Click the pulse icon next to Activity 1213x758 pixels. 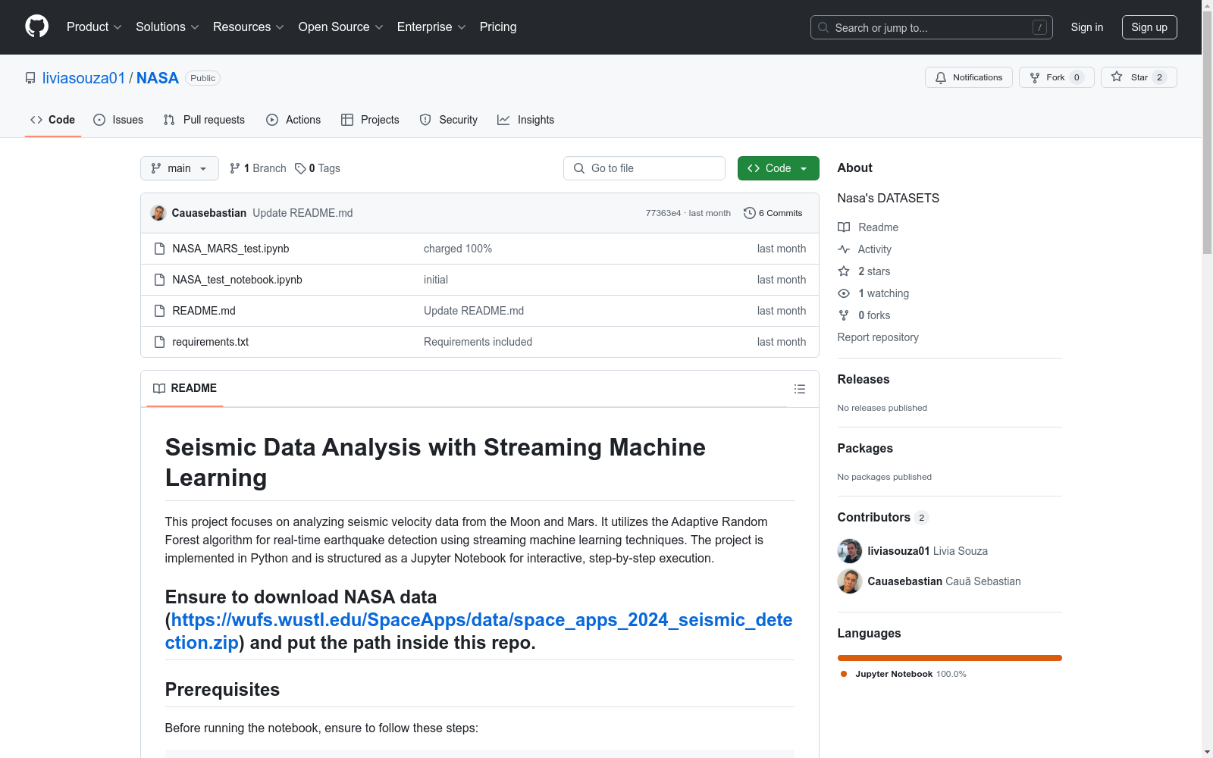pos(844,249)
